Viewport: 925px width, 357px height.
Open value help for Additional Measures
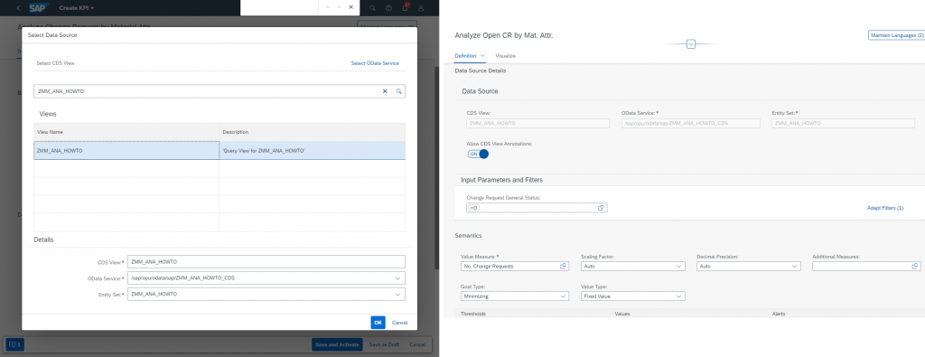click(x=914, y=266)
